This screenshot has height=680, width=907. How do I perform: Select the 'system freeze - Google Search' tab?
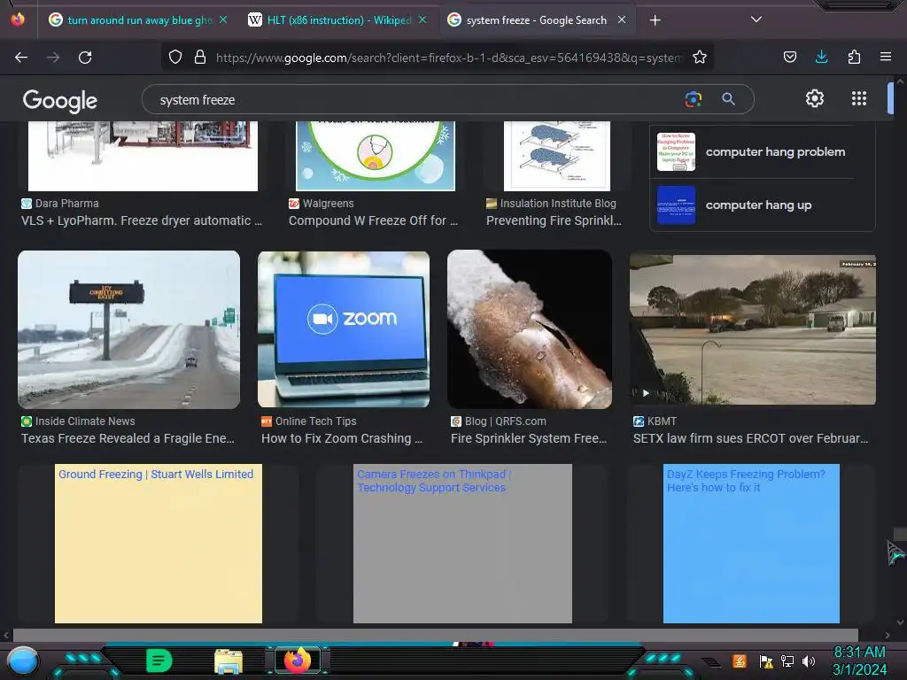(536, 20)
